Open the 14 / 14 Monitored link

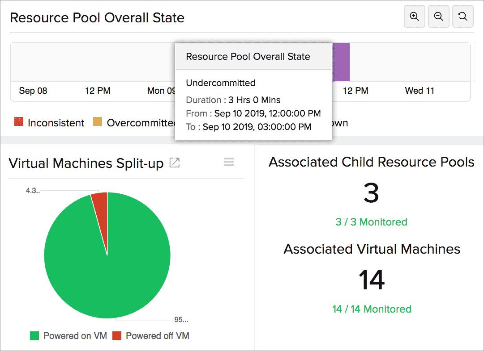371,309
